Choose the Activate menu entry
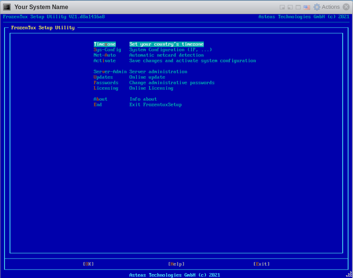 coord(105,61)
